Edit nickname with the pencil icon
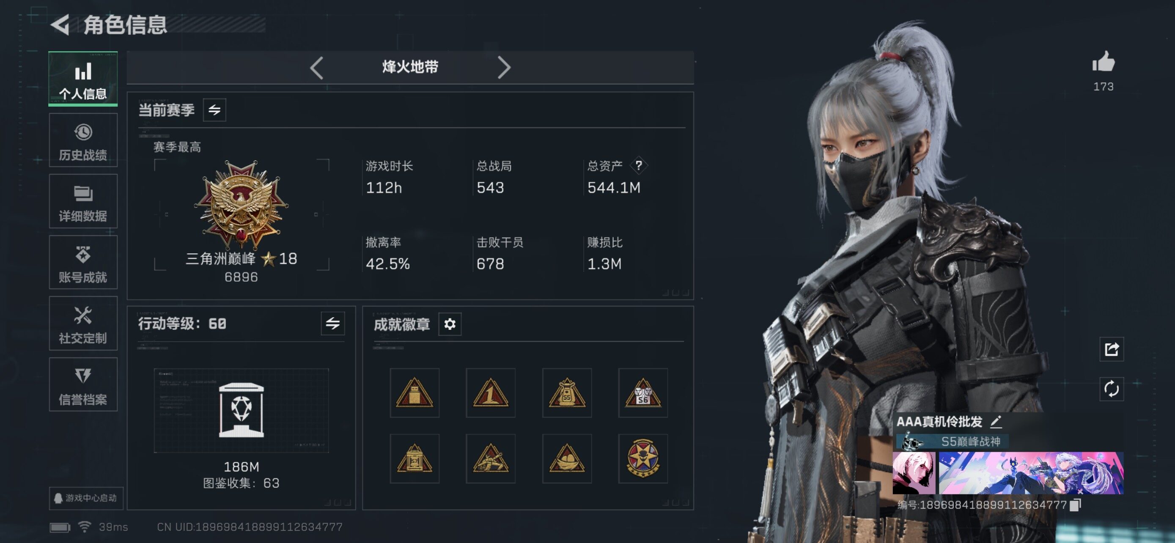Viewport: 1175px width, 543px height. click(x=996, y=421)
